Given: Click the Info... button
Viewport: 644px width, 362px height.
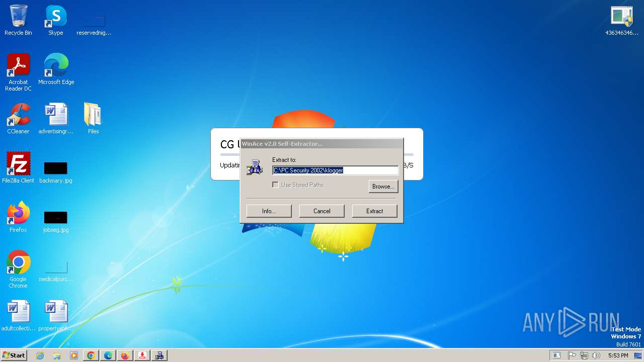Looking at the screenshot, I should coord(269,211).
